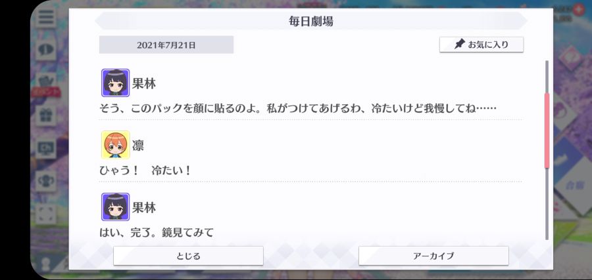Open the monitor screen sidebar icon
This screenshot has height=280, width=592.
point(45,148)
